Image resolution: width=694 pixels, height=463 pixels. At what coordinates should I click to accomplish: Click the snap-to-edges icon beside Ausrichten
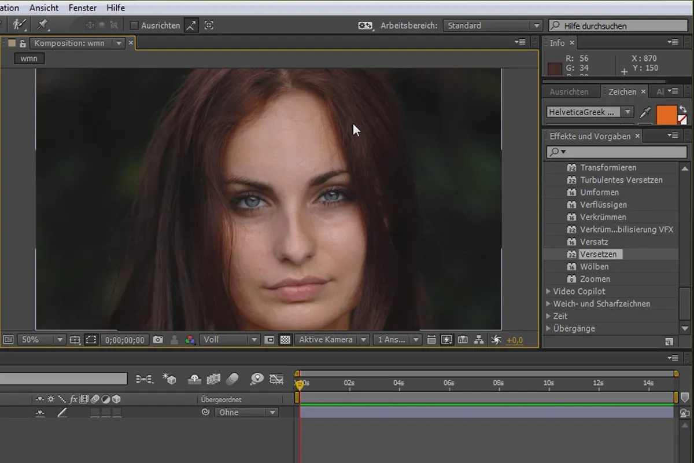point(190,25)
